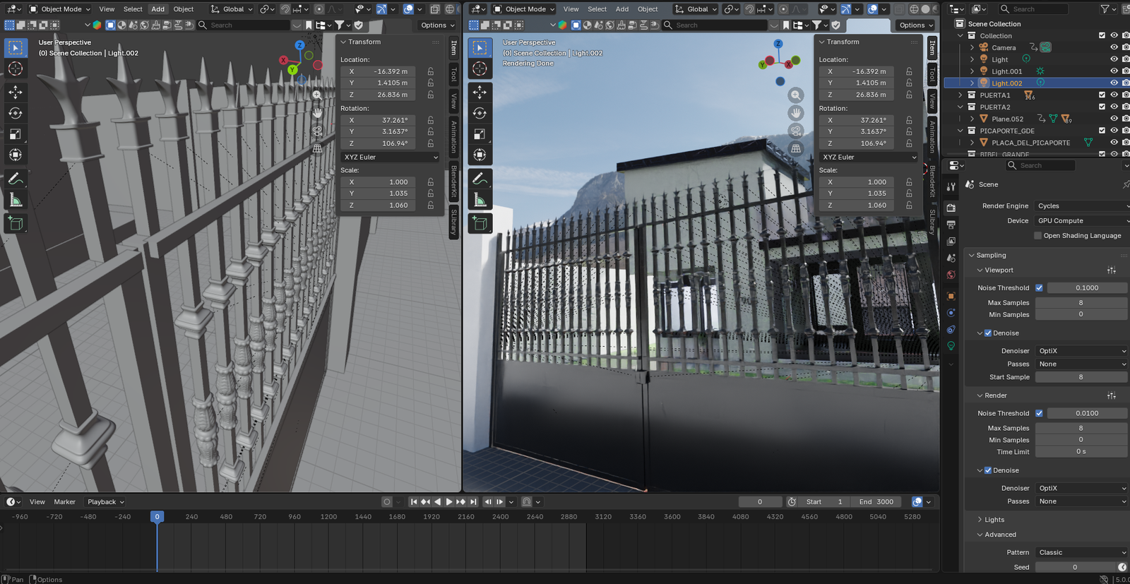The width and height of the screenshot is (1130, 584).
Task: Disable Viewport Denoise checkbox
Action: pyautogui.click(x=988, y=333)
